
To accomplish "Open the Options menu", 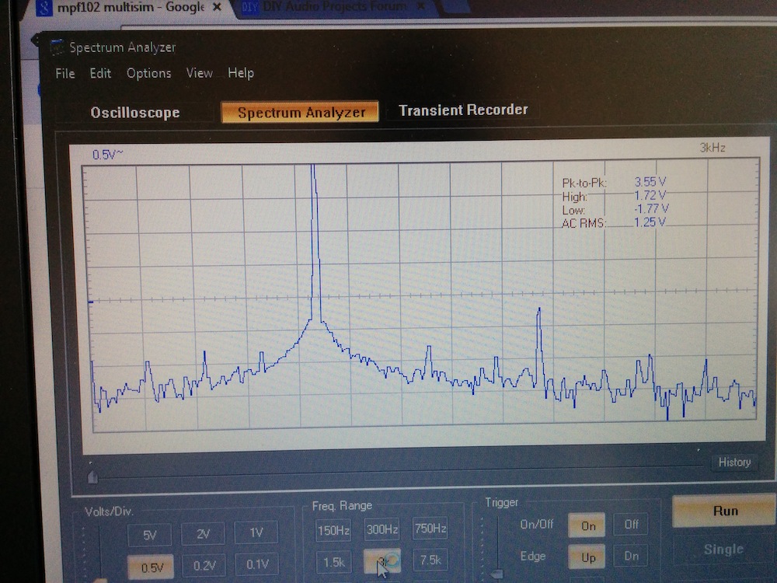I will [x=148, y=73].
